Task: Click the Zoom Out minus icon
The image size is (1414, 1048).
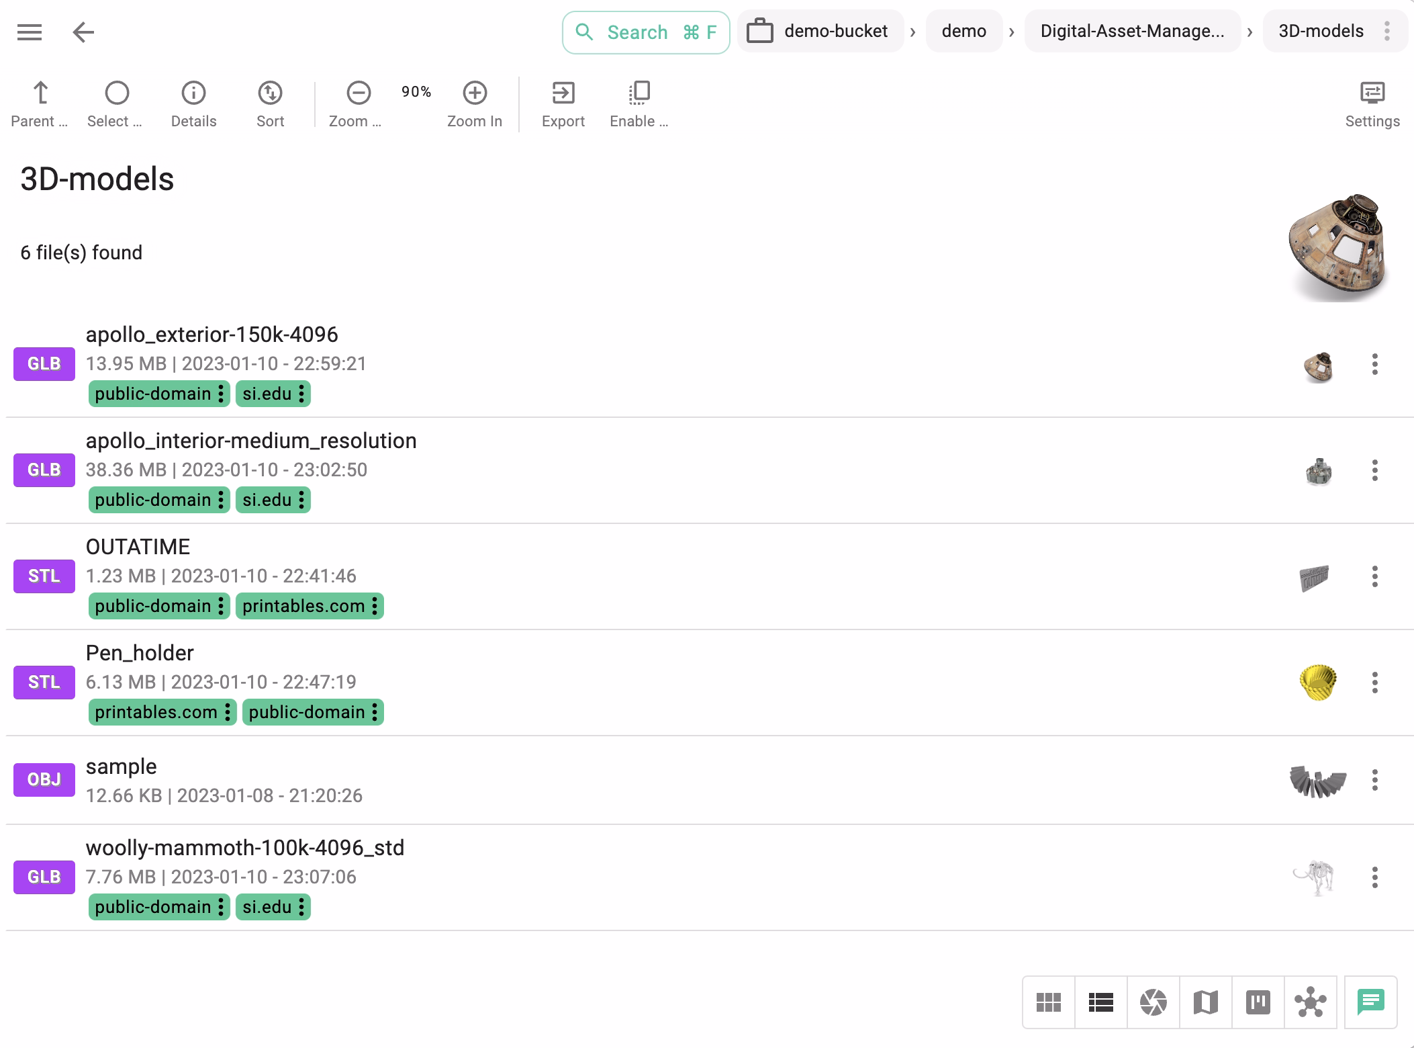Action: pyautogui.click(x=358, y=93)
